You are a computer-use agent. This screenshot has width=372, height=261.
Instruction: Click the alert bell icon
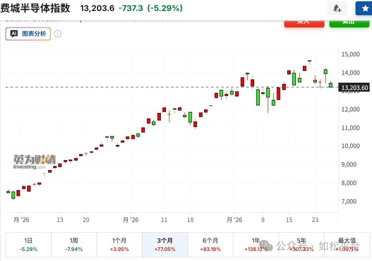pos(337,9)
